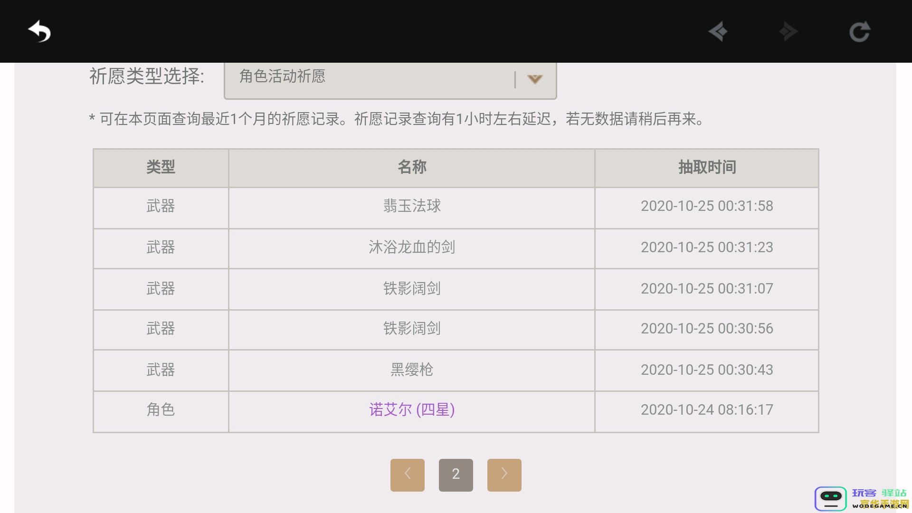This screenshot has height=513, width=912.
Task: Click the dropdown arrow for wish type
Action: (x=535, y=79)
